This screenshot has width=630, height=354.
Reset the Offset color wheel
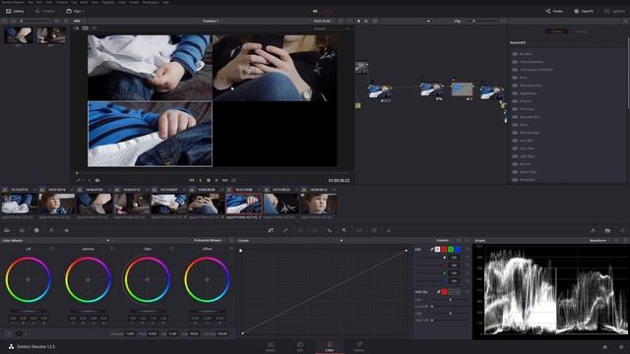pos(230,249)
